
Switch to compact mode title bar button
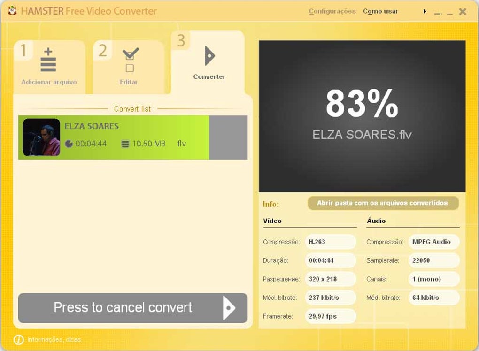(x=438, y=14)
